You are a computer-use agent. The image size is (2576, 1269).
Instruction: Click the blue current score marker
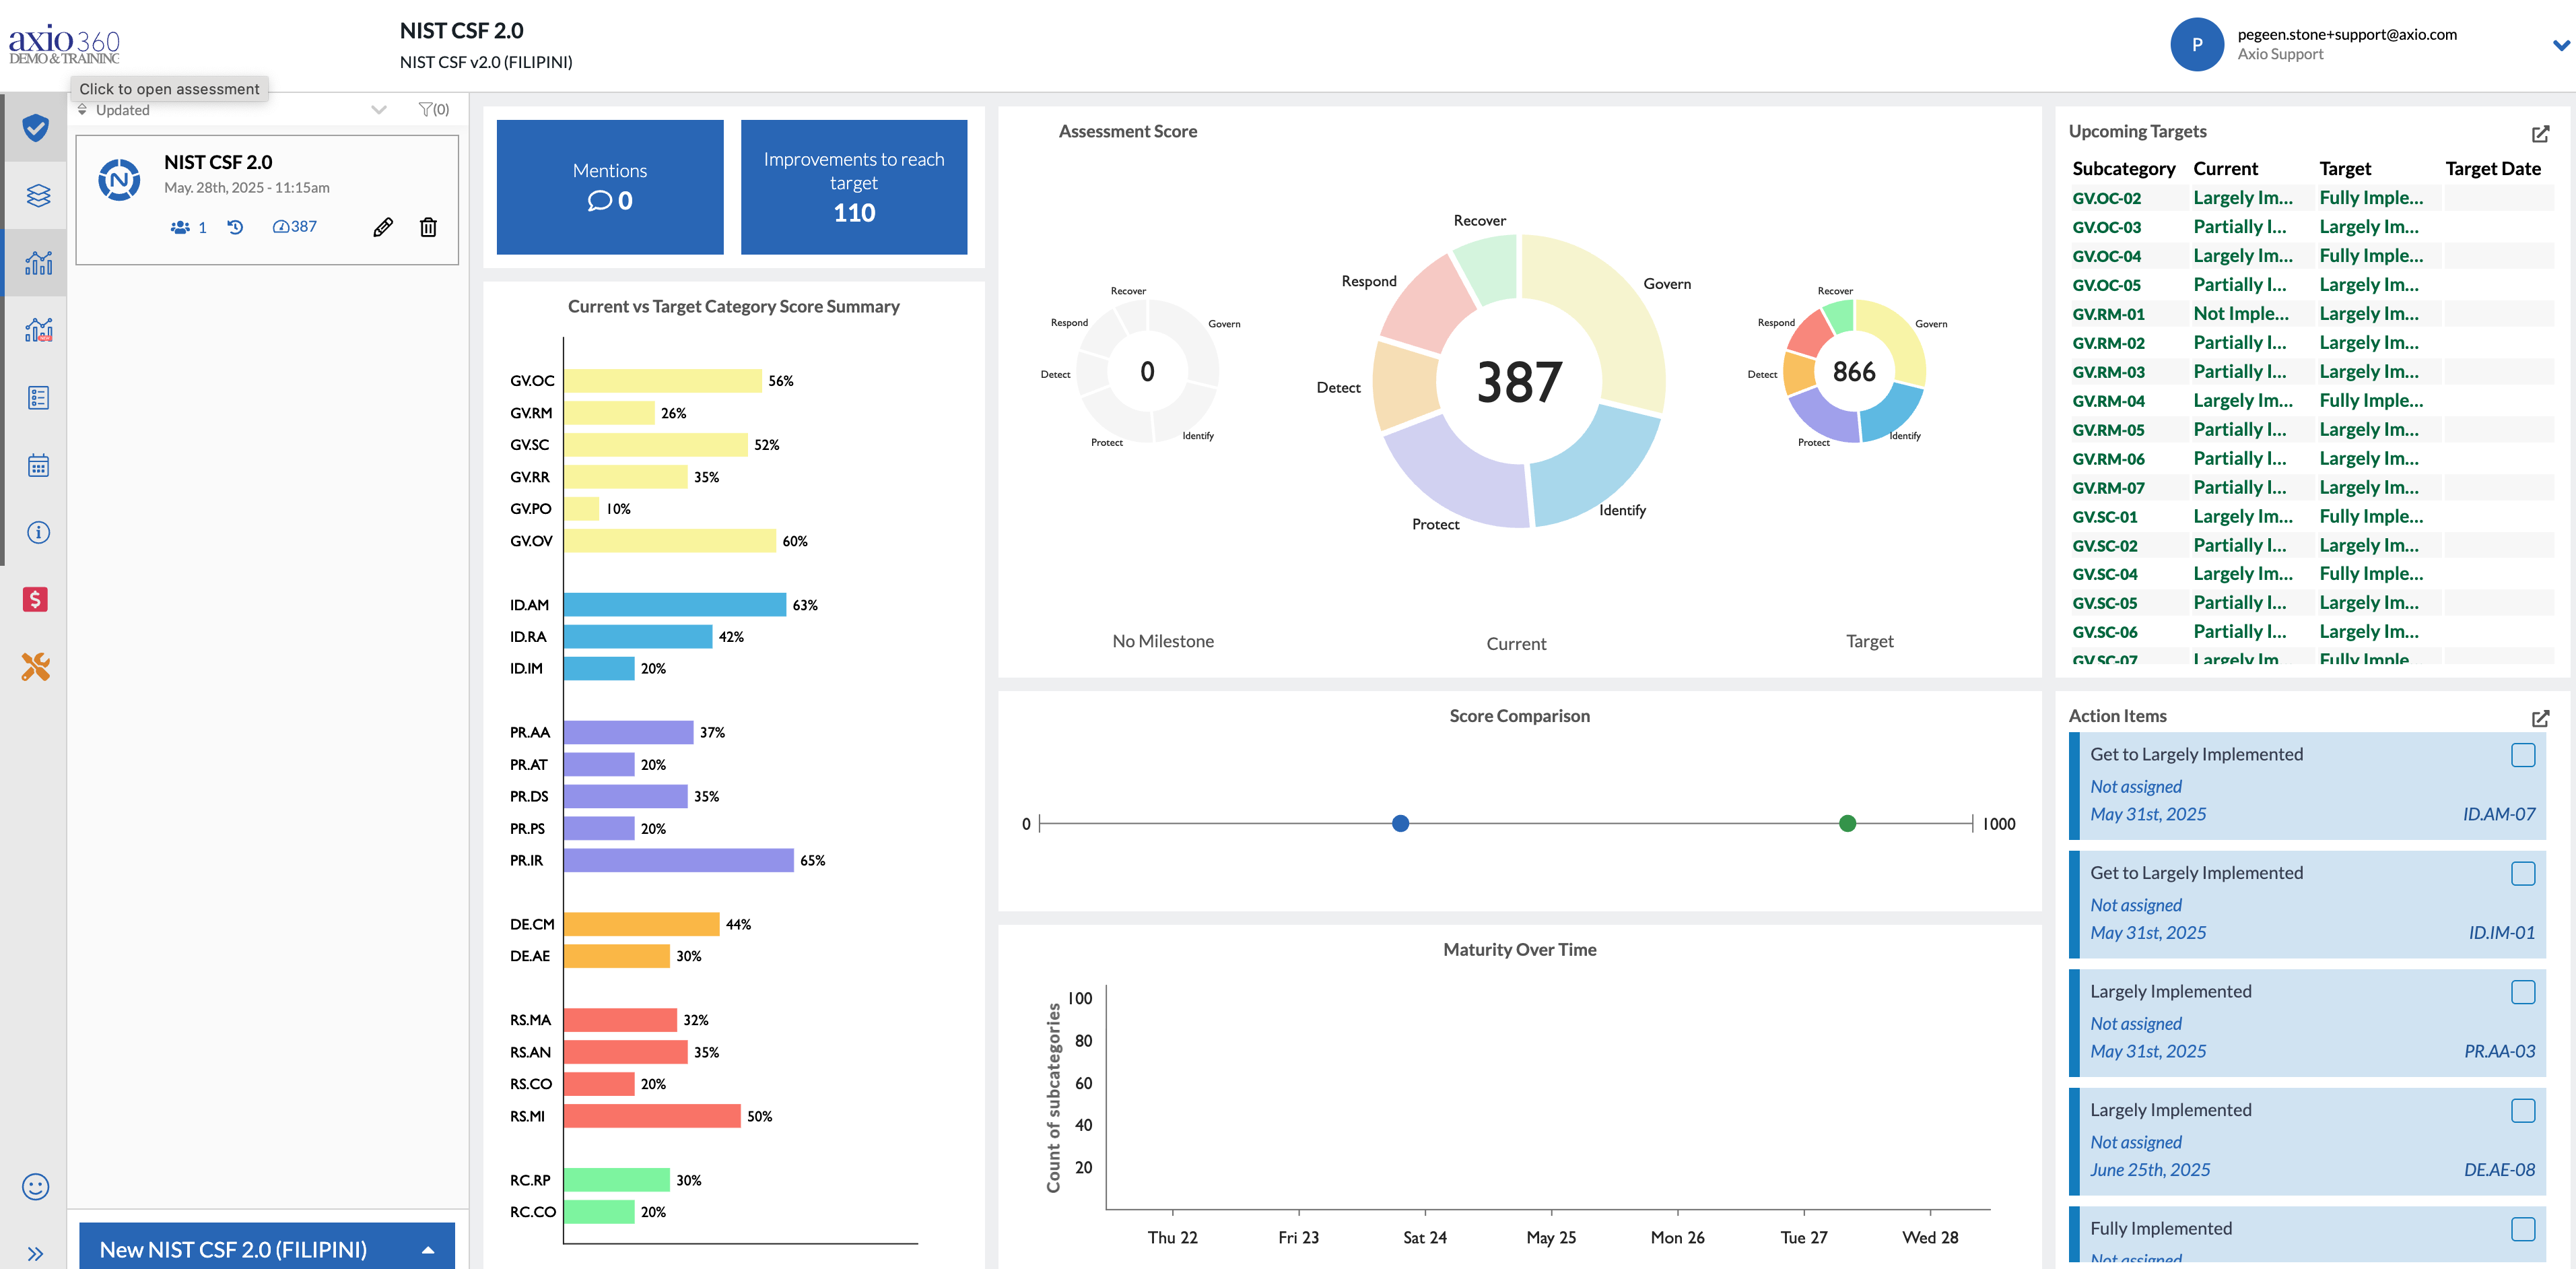click(x=1400, y=824)
